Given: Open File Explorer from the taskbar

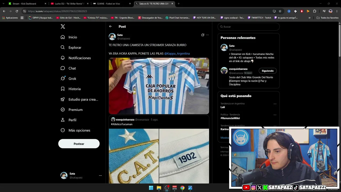Looking at the screenshot, I should coord(159,188).
